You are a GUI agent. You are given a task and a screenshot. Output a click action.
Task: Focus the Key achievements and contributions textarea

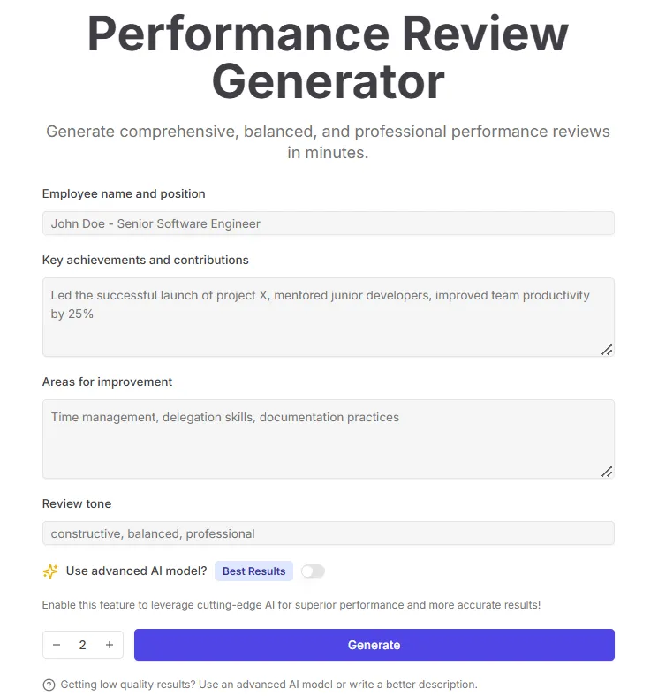[x=329, y=317]
